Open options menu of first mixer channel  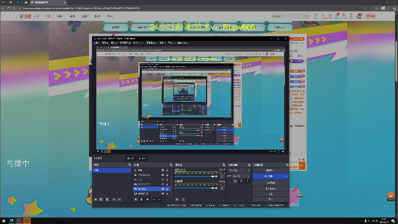coord(222,177)
